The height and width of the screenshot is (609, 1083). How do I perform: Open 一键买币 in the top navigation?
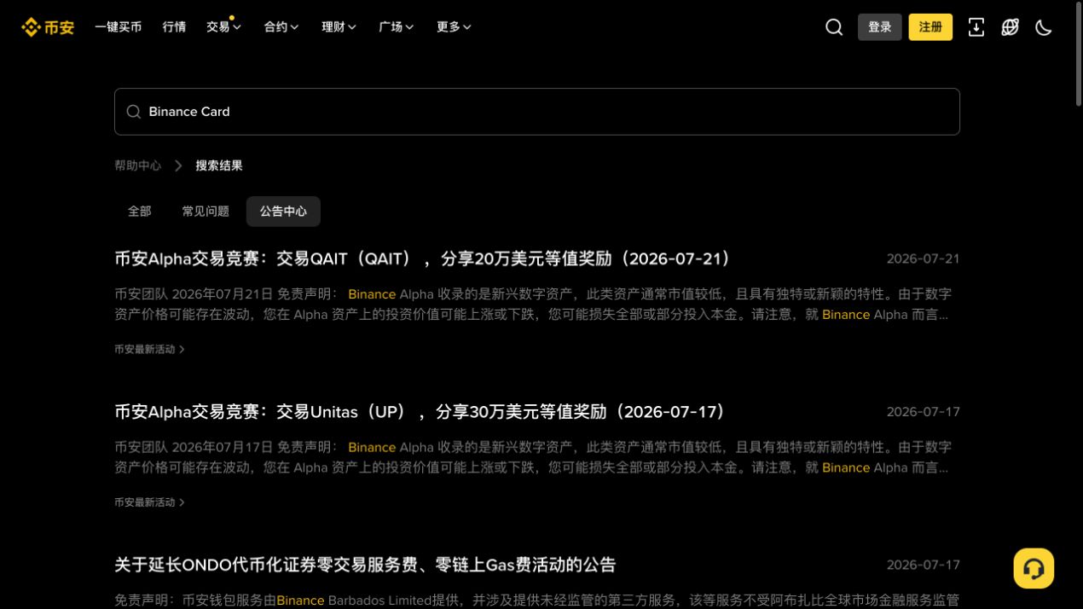point(118,27)
